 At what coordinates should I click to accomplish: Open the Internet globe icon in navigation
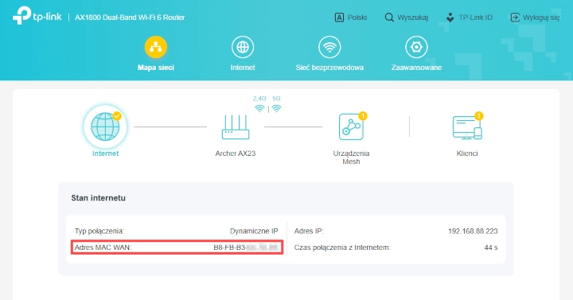pyautogui.click(x=243, y=47)
